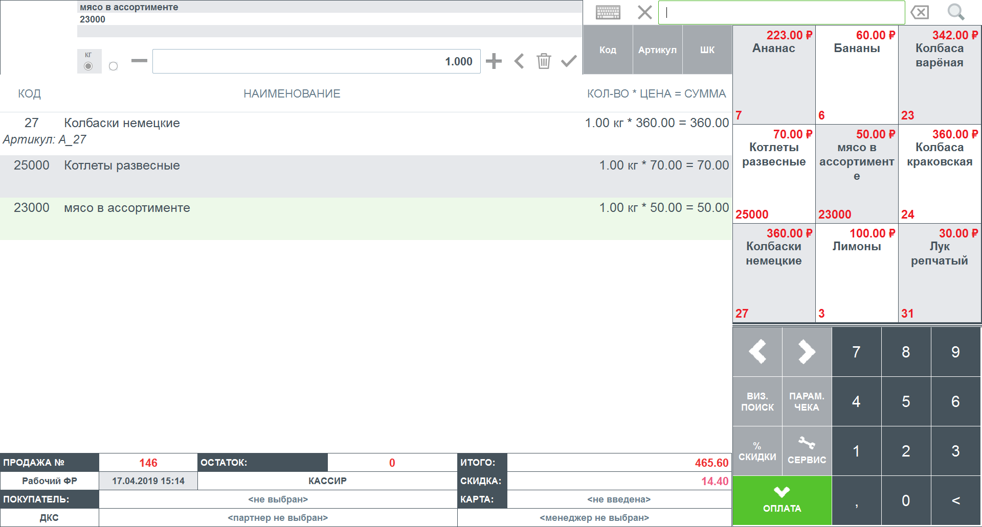Select receipt row Котлеты развесные
Image resolution: width=982 pixels, height=527 pixels.
[366, 176]
